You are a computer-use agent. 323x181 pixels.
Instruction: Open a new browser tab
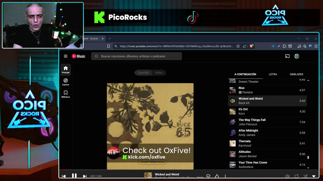110,39
